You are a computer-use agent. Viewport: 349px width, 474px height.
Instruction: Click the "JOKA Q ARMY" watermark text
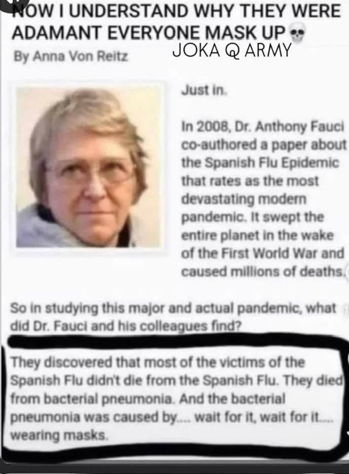(231, 51)
